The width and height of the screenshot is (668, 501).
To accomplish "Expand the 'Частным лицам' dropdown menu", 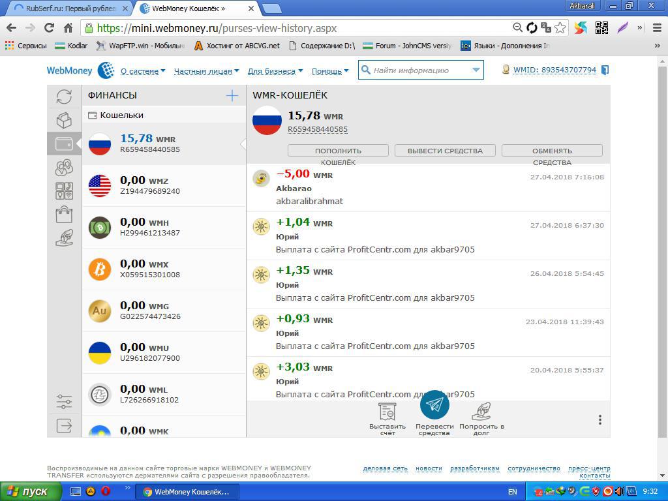I will click(206, 71).
